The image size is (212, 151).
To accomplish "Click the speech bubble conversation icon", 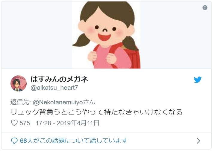I will (x=14, y=141).
